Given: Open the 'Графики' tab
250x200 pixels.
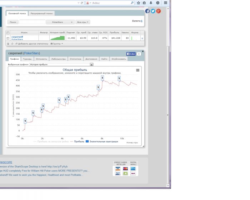Looking at the screenshot, I should click(15, 59).
